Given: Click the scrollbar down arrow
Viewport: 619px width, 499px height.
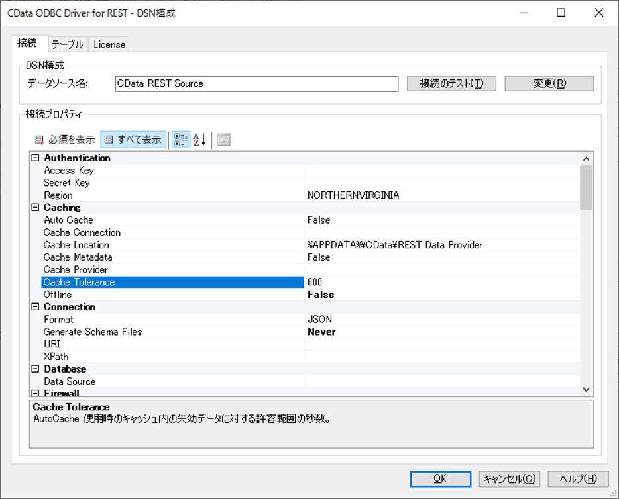Looking at the screenshot, I should click(x=585, y=388).
